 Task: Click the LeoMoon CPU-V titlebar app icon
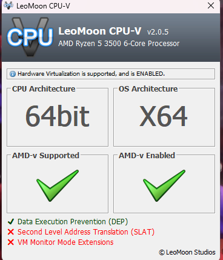8,5
